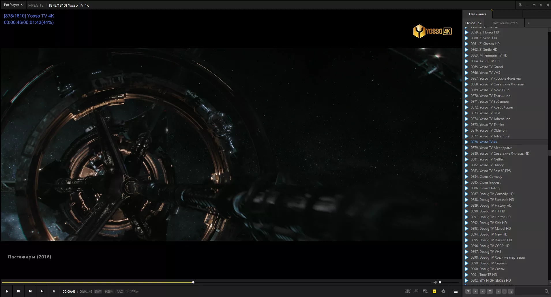The image size is (551, 297).
Task: Move playlist item to the bottom
Action: [x=490, y=291]
